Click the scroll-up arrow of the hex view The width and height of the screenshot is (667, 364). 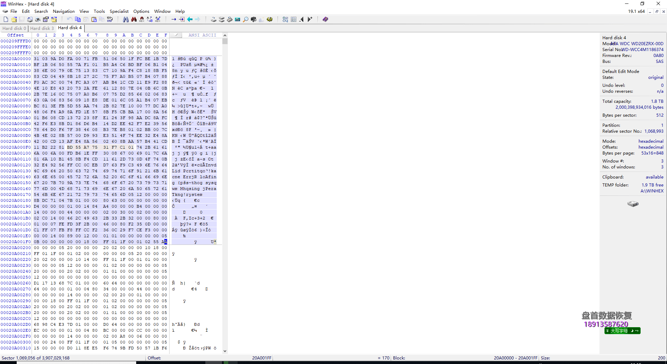pos(225,35)
